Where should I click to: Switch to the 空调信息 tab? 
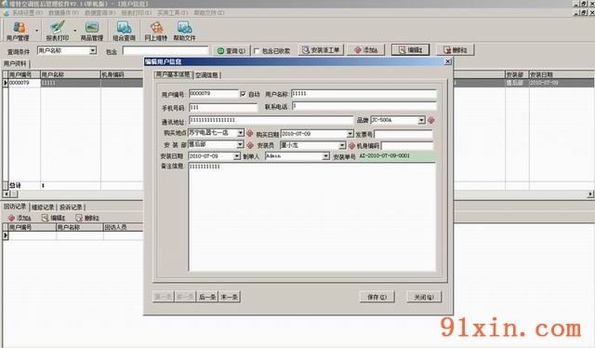point(206,75)
